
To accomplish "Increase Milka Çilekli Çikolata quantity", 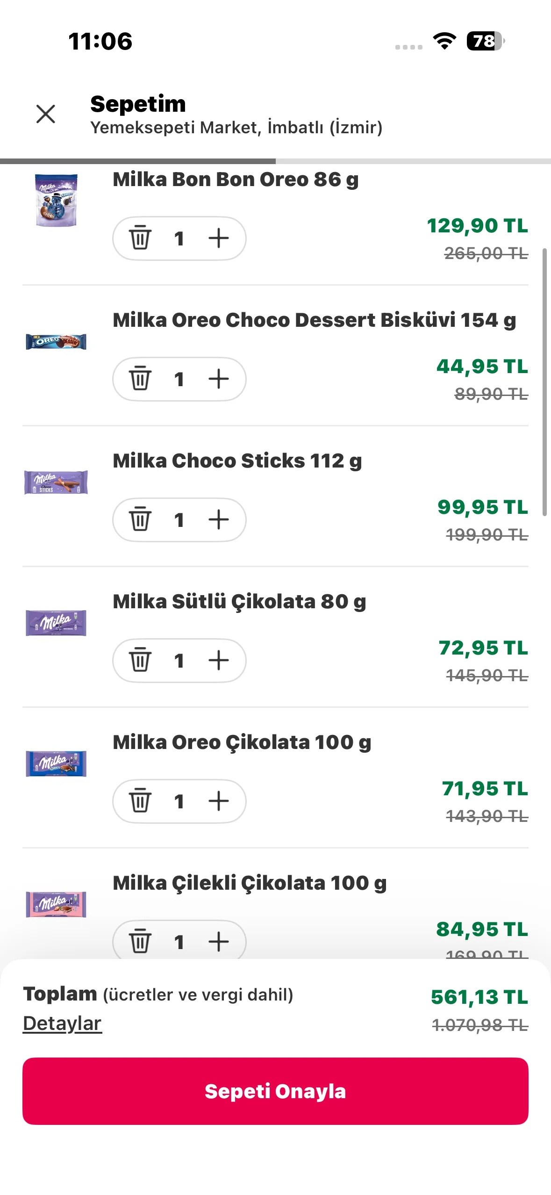I will [218, 941].
